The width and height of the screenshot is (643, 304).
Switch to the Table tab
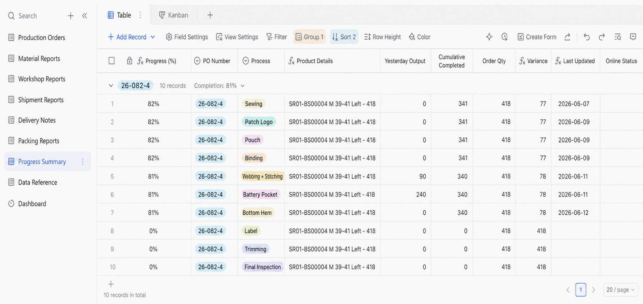pos(119,15)
